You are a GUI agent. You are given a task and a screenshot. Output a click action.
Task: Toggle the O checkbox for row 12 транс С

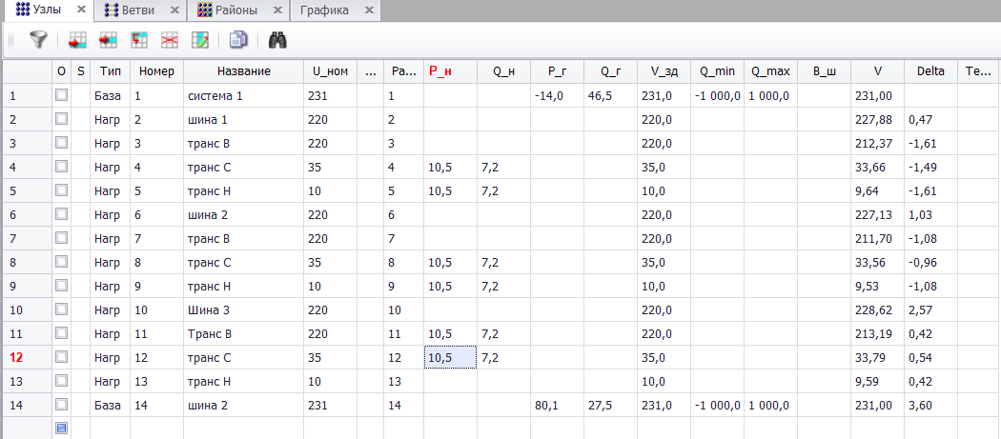tap(62, 357)
